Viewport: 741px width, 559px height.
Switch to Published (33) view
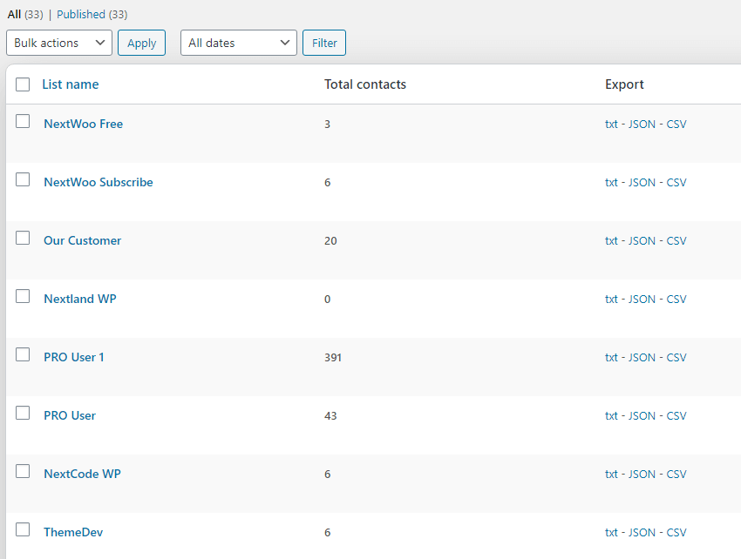(92, 15)
